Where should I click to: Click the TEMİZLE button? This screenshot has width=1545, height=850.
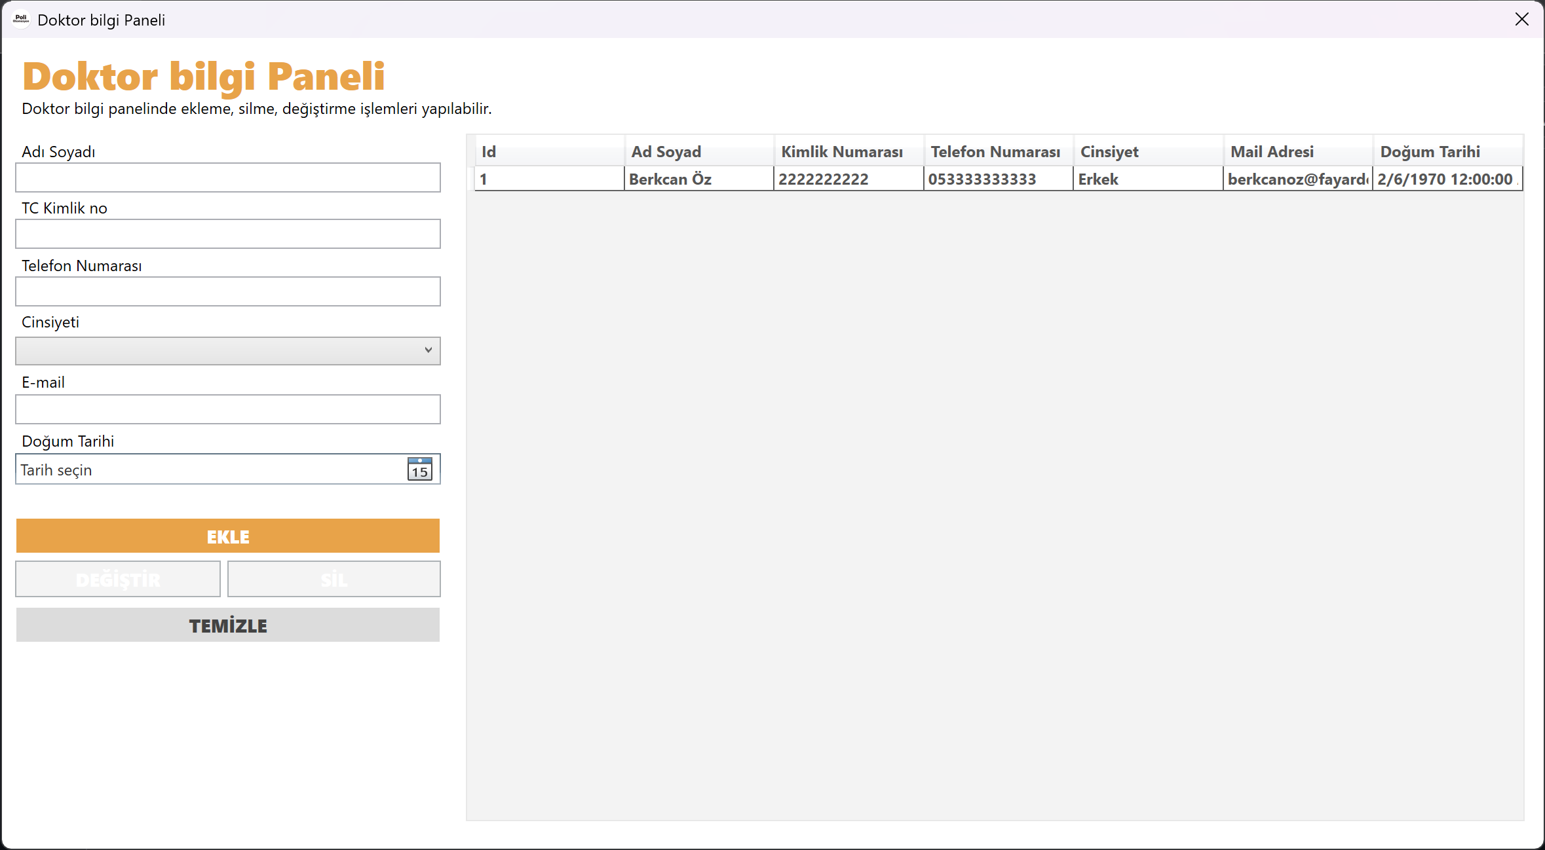(228, 625)
